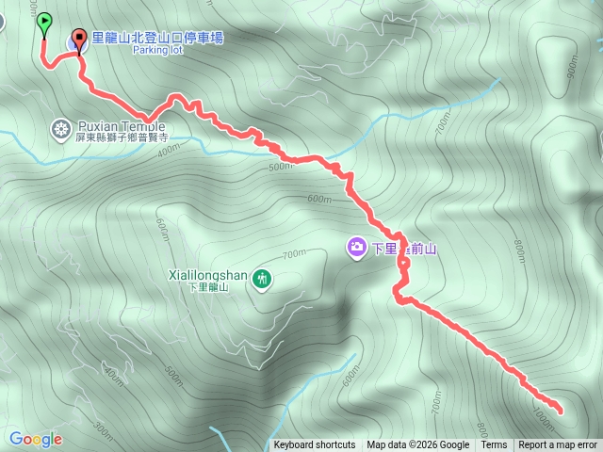Click the 下里龍前山 place label
The height and width of the screenshot is (452, 603).
pyautogui.click(x=404, y=249)
